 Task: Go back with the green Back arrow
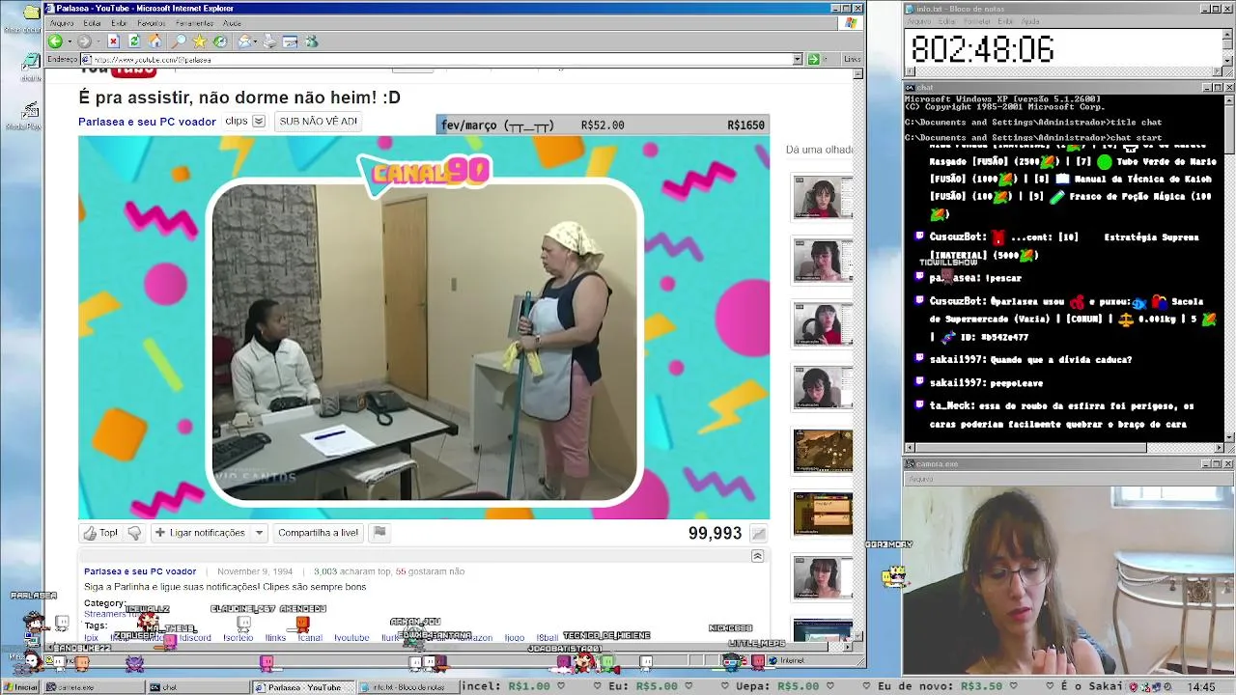[55, 42]
